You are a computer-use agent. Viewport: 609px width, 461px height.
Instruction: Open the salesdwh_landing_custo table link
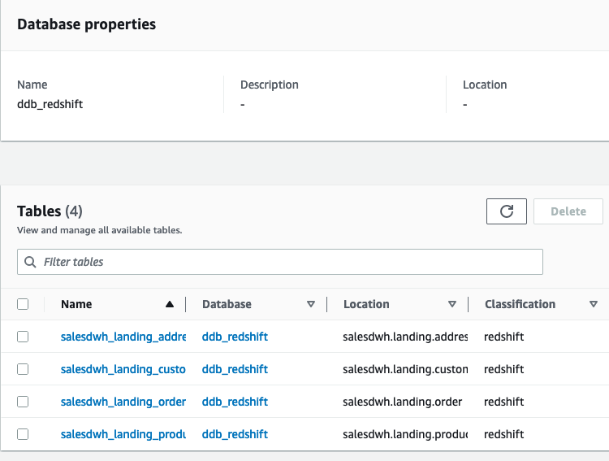(x=123, y=369)
